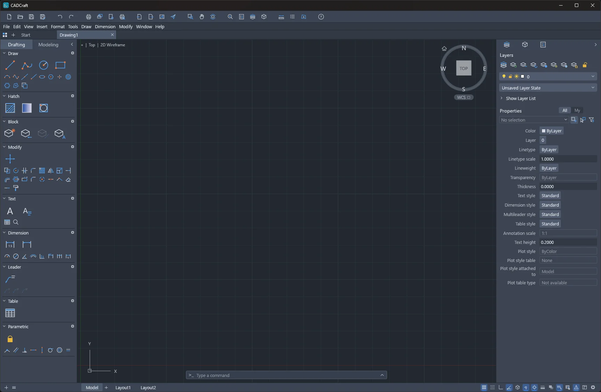
Task: Click the Multileader tool
Action: click(10, 279)
